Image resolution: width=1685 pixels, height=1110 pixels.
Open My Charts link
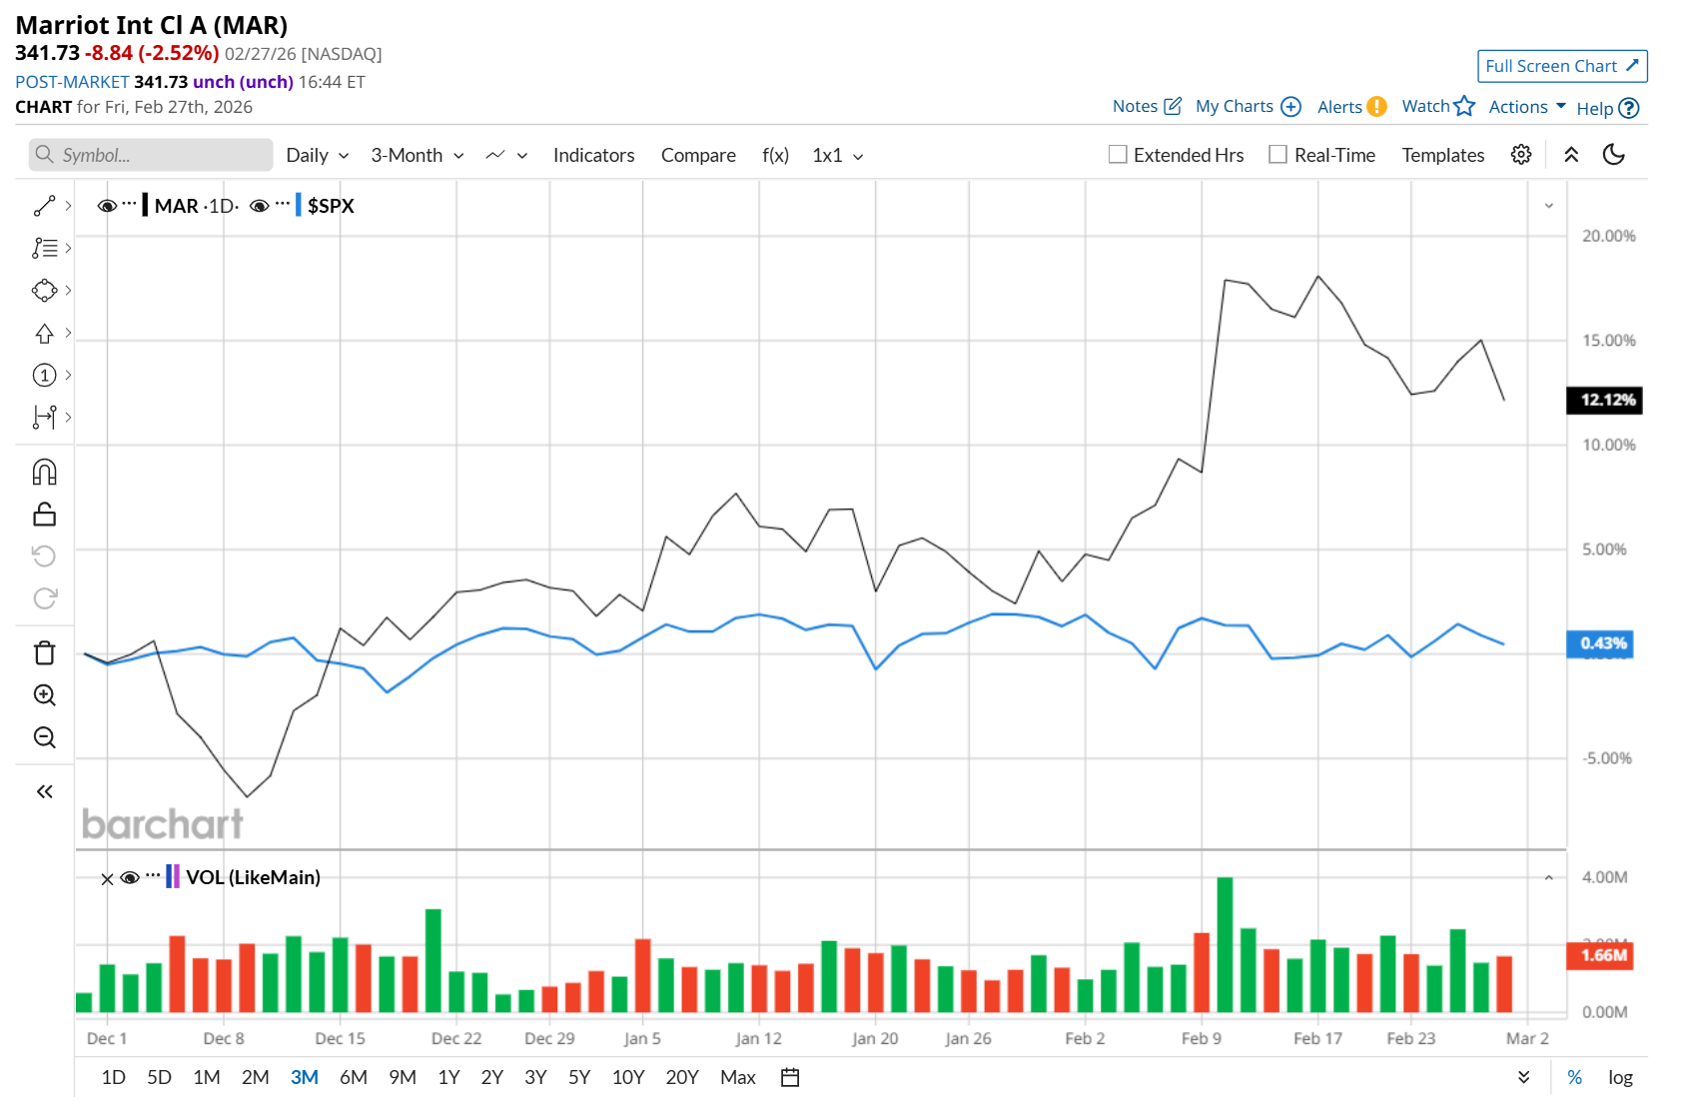pos(1249,106)
